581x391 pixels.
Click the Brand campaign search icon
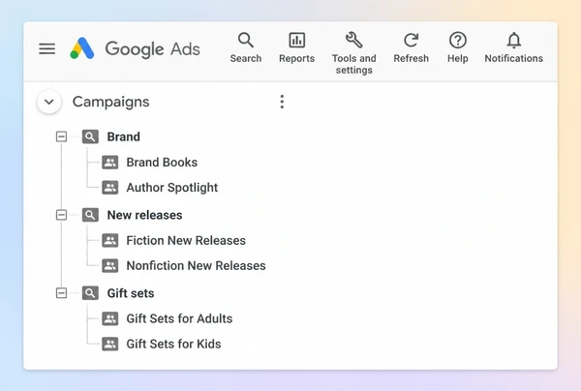point(90,136)
